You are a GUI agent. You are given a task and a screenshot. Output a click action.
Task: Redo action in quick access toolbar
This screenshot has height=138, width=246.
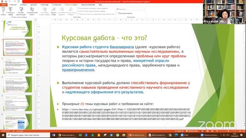coord(15,2)
